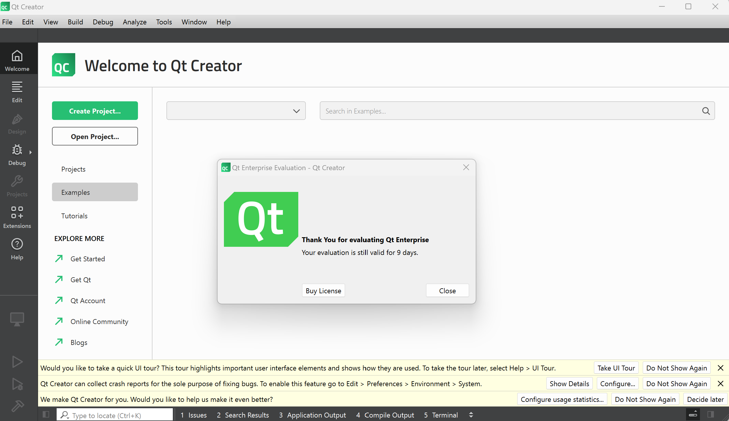Click the Open Project button
Screen dimensions: 729x421
pos(95,136)
